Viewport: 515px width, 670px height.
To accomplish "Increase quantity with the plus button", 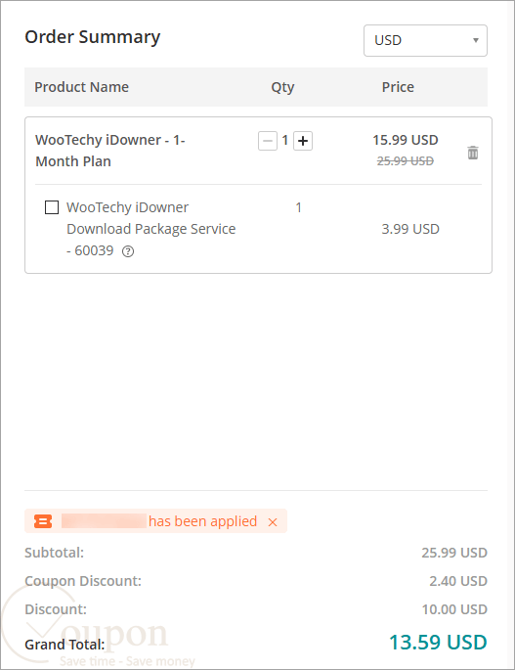I will pos(303,141).
